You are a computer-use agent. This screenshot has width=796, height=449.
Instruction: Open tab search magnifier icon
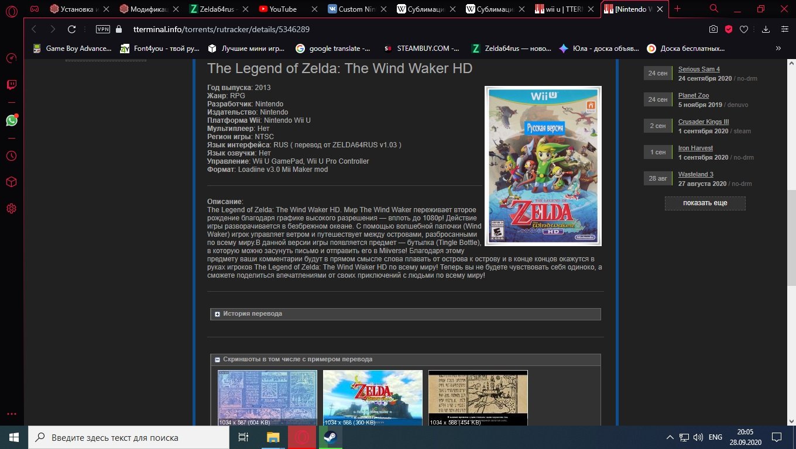714,9
